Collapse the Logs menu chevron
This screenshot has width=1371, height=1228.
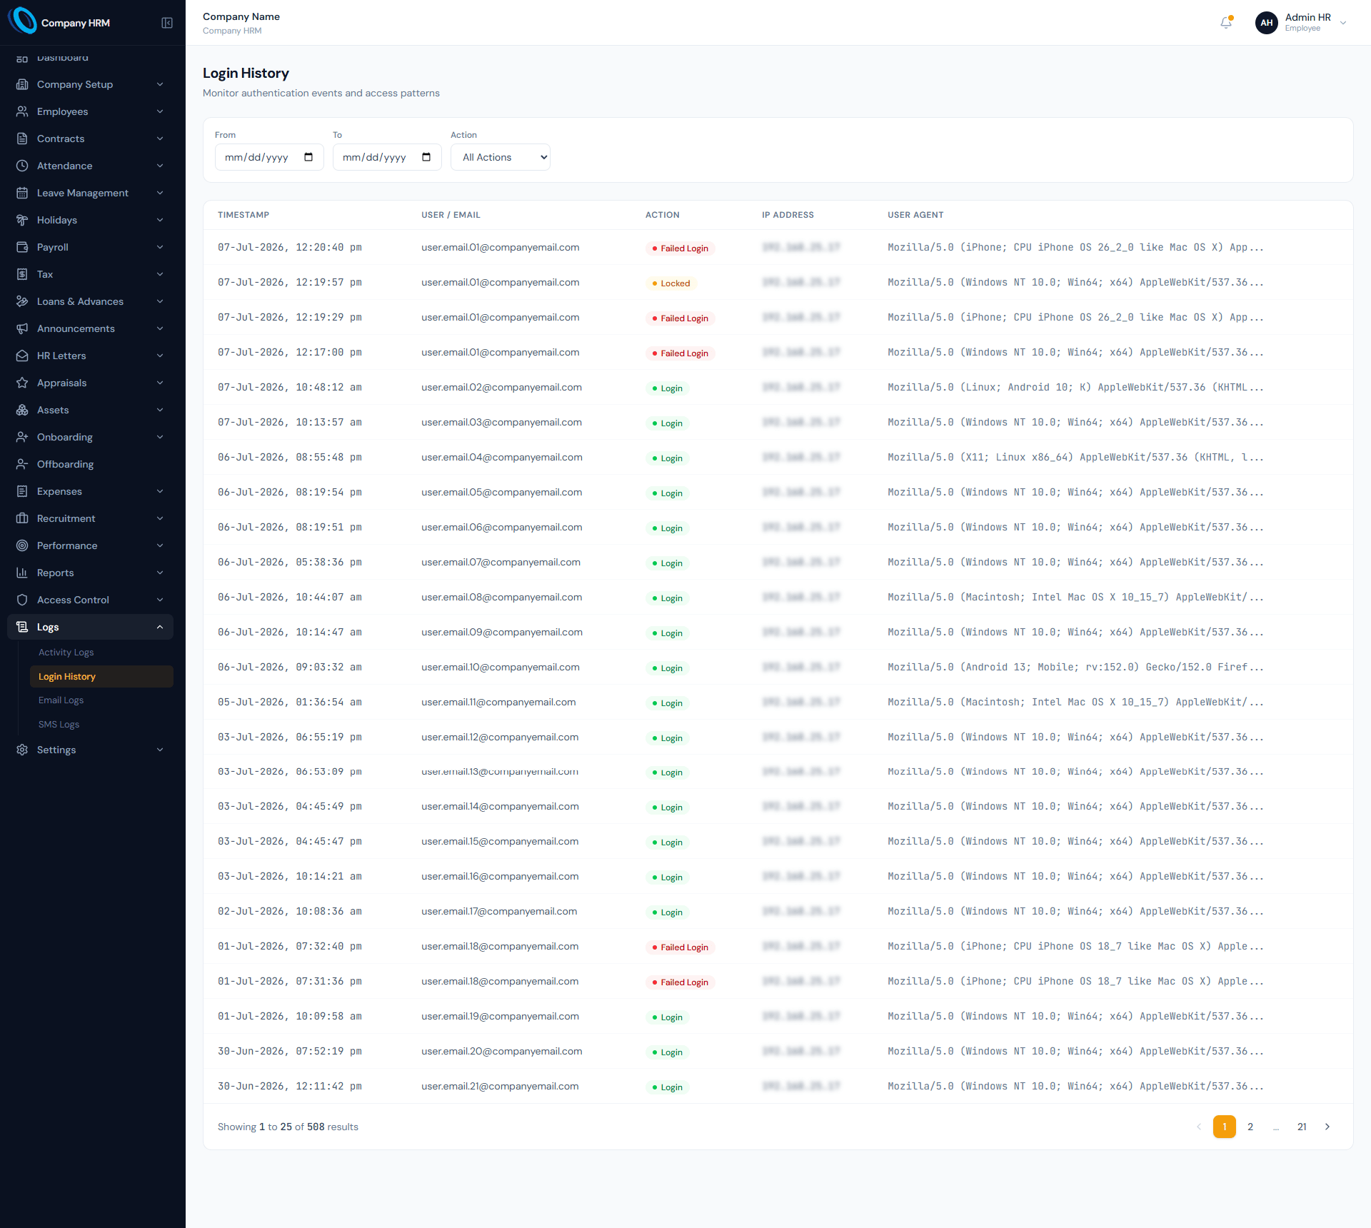coord(160,627)
